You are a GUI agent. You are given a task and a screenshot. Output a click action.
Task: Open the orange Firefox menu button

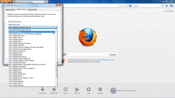coord(6,1)
